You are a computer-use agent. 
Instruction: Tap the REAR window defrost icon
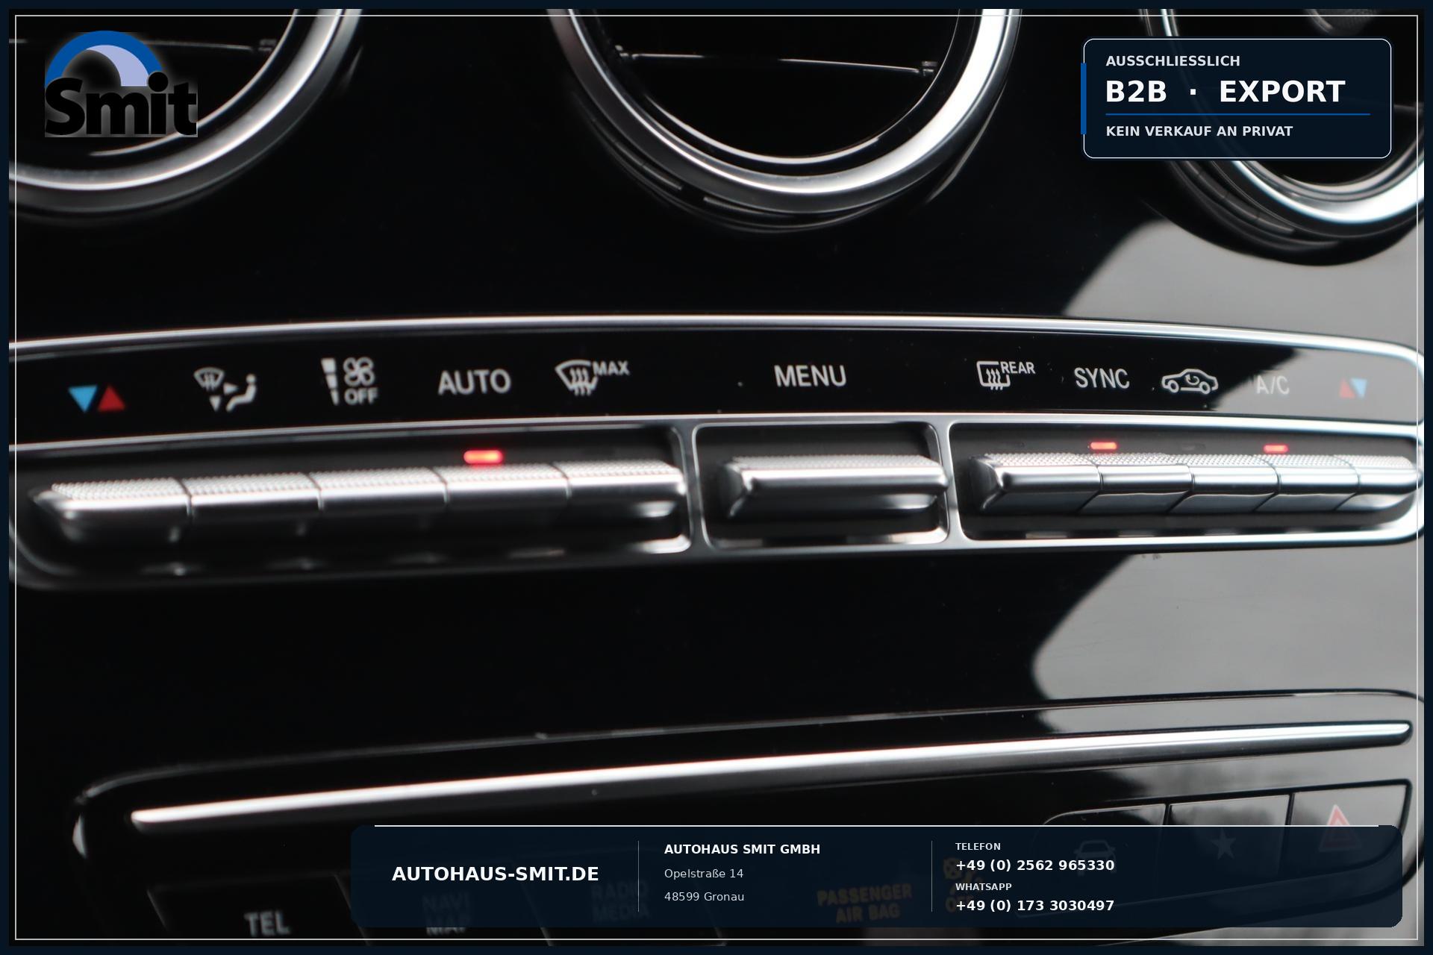coord(1006,374)
